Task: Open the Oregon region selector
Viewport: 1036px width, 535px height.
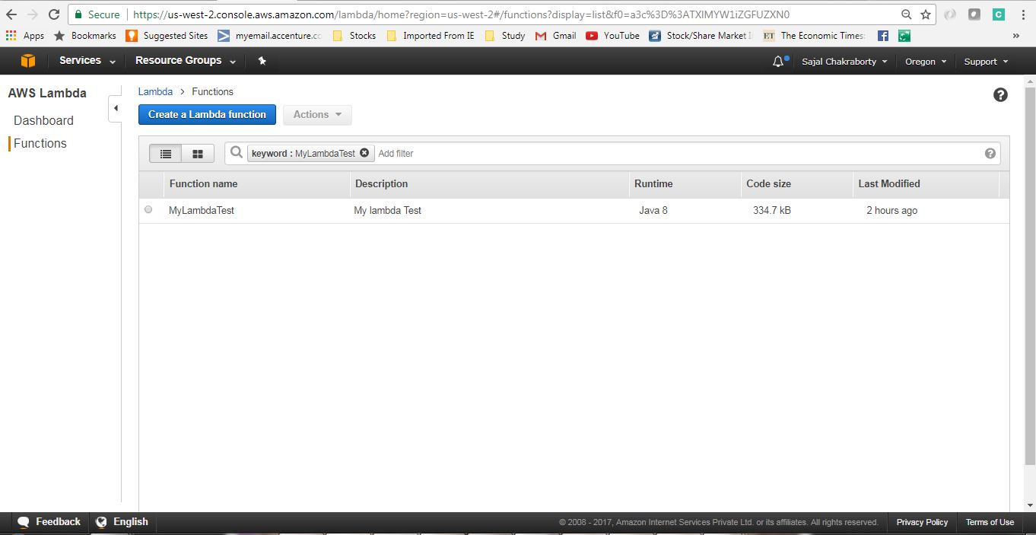Action: [926, 62]
